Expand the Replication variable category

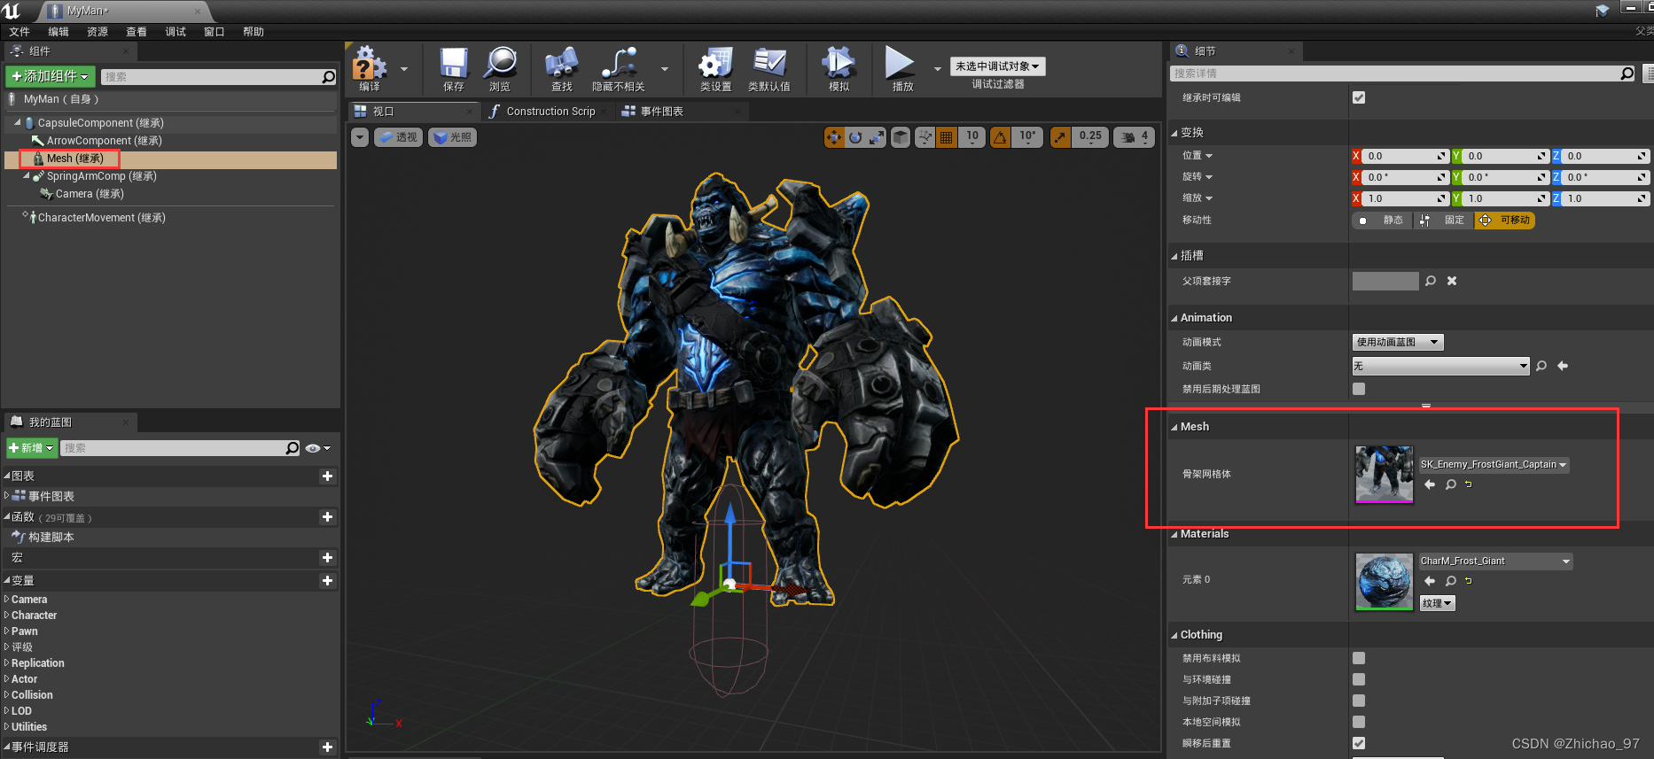7,662
